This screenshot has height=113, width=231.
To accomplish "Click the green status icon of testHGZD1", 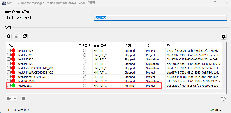I will 13,86.
